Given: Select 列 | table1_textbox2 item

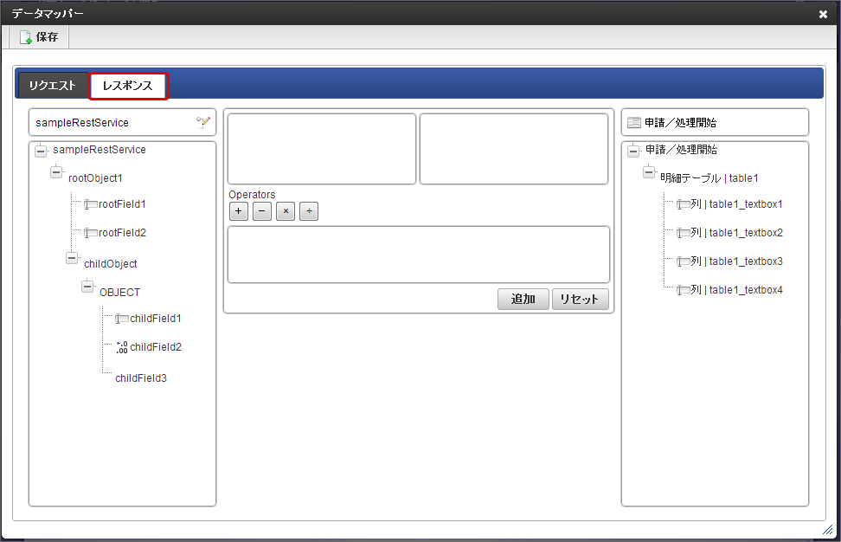Looking at the screenshot, I should click(x=736, y=233).
